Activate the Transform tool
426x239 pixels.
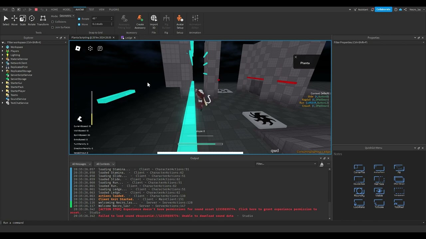43,21
